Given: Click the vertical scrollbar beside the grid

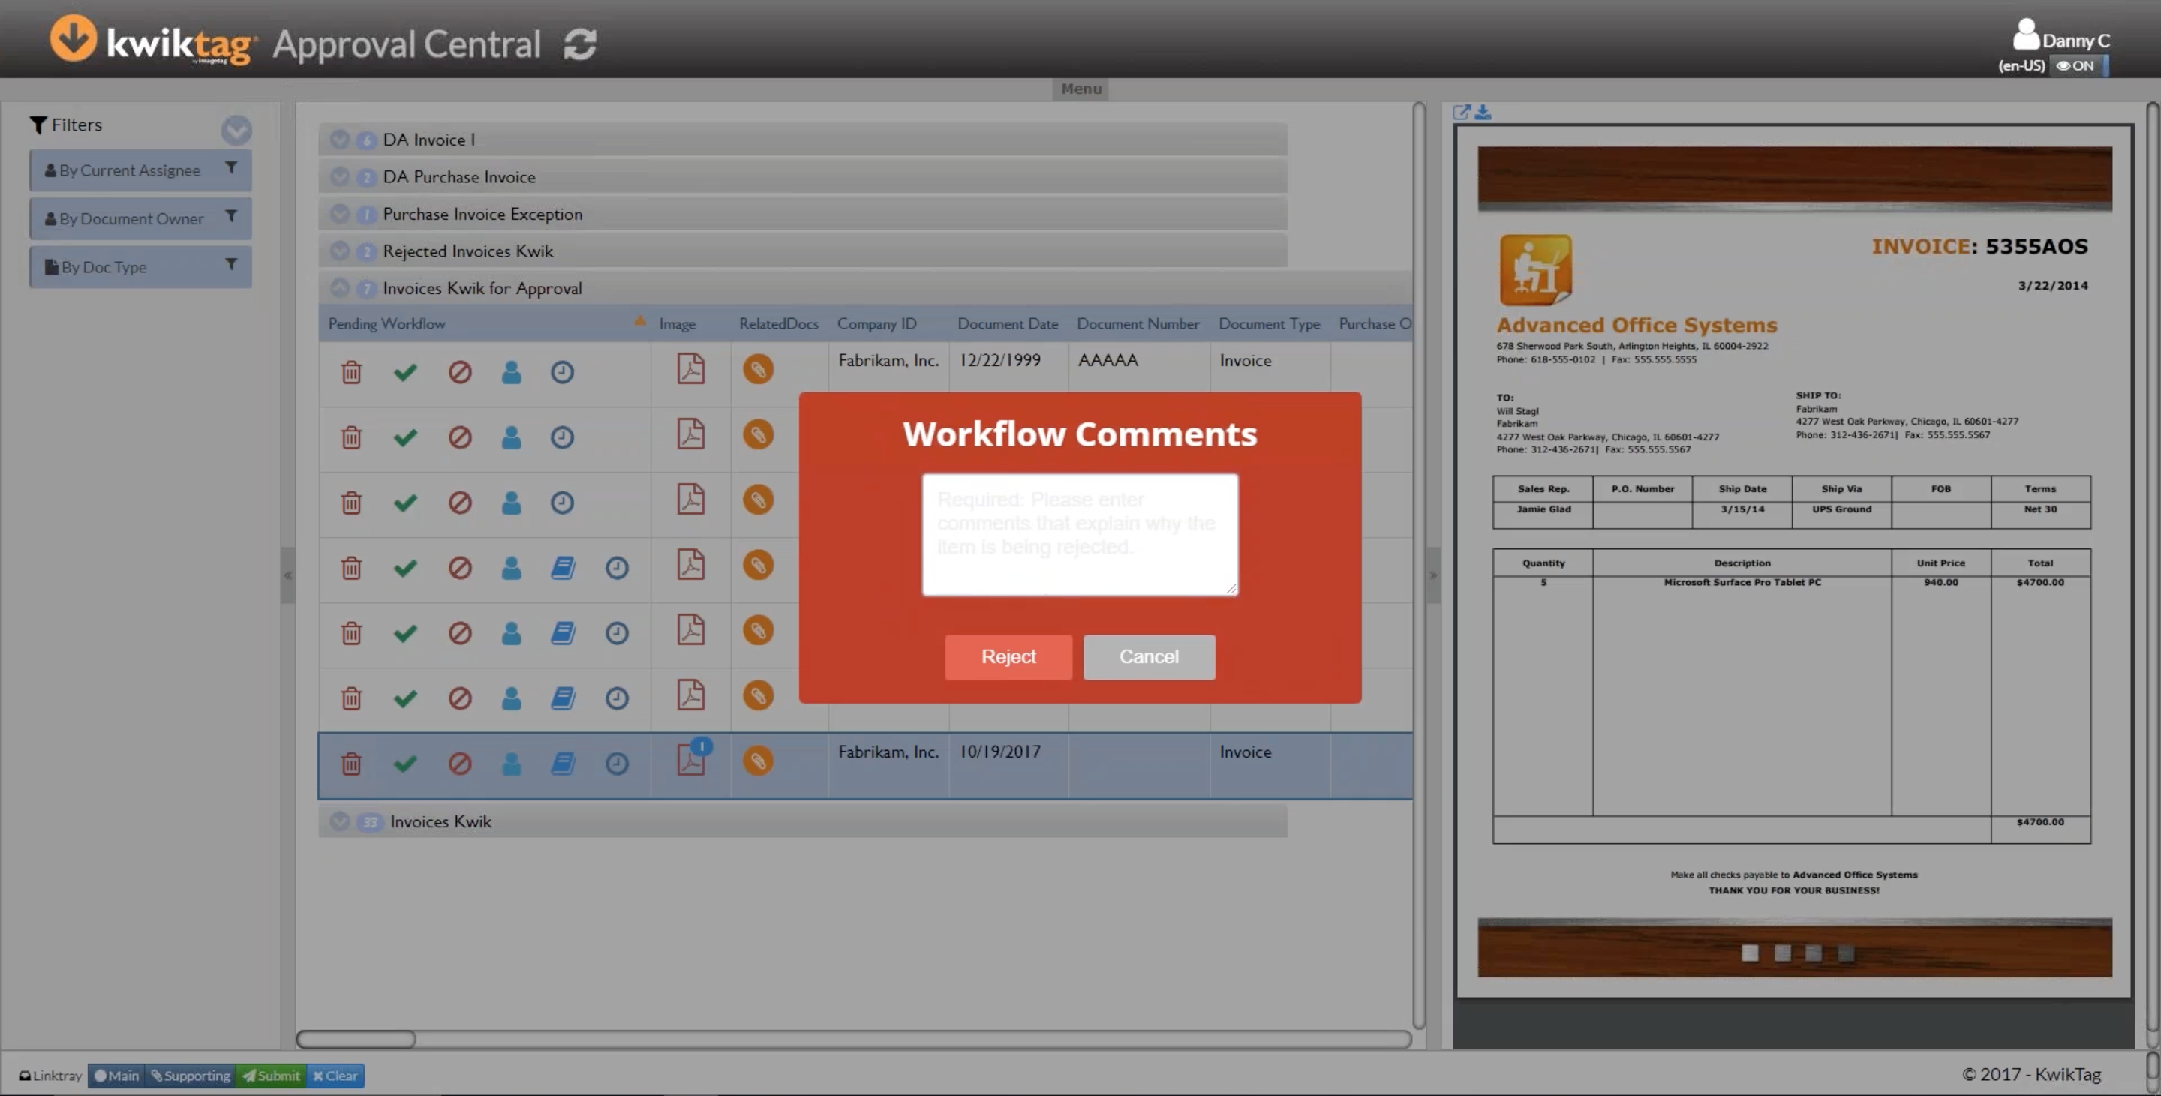Looking at the screenshot, I should click(1419, 565).
